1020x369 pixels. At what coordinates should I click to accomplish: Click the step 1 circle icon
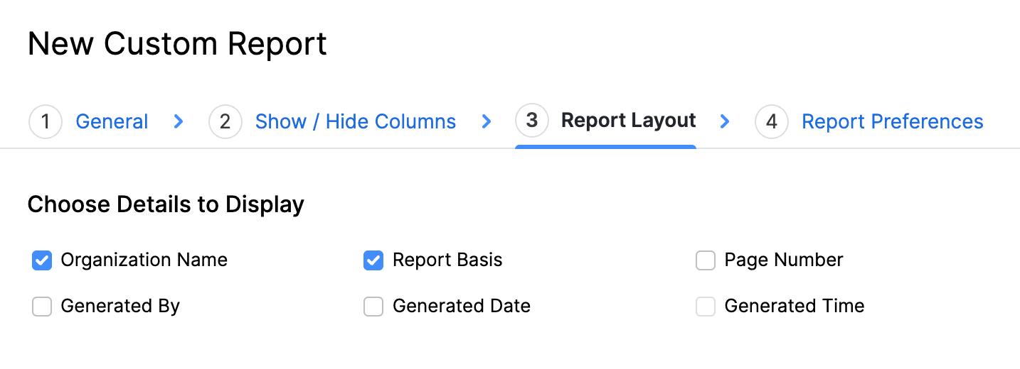click(46, 122)
